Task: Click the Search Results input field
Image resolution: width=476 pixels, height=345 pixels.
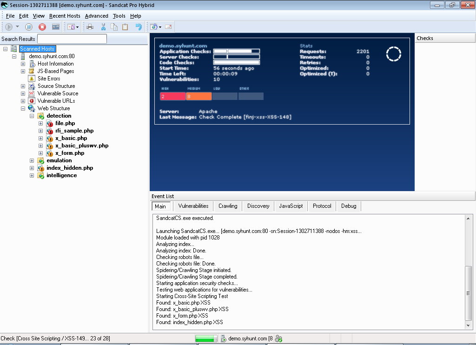Action: click(x=72, y=39)
